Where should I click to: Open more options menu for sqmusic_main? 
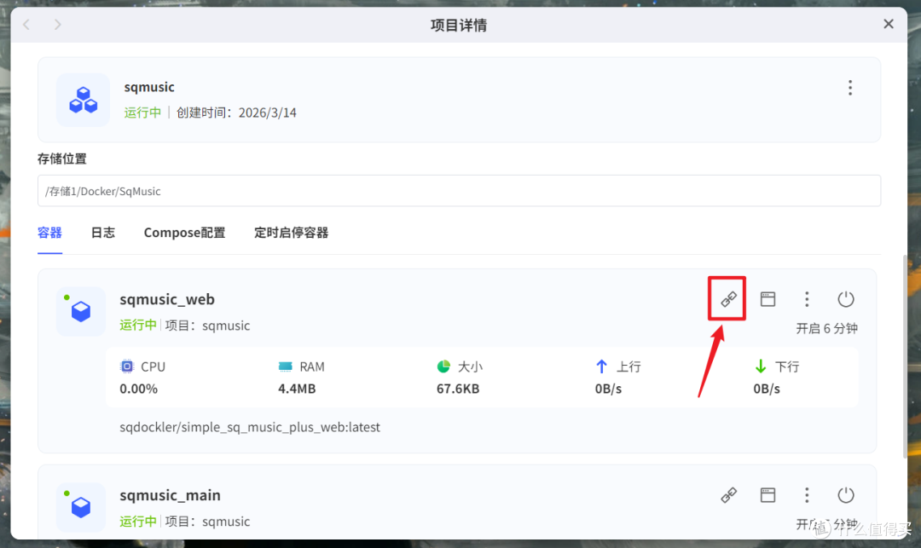coord(807,495)
